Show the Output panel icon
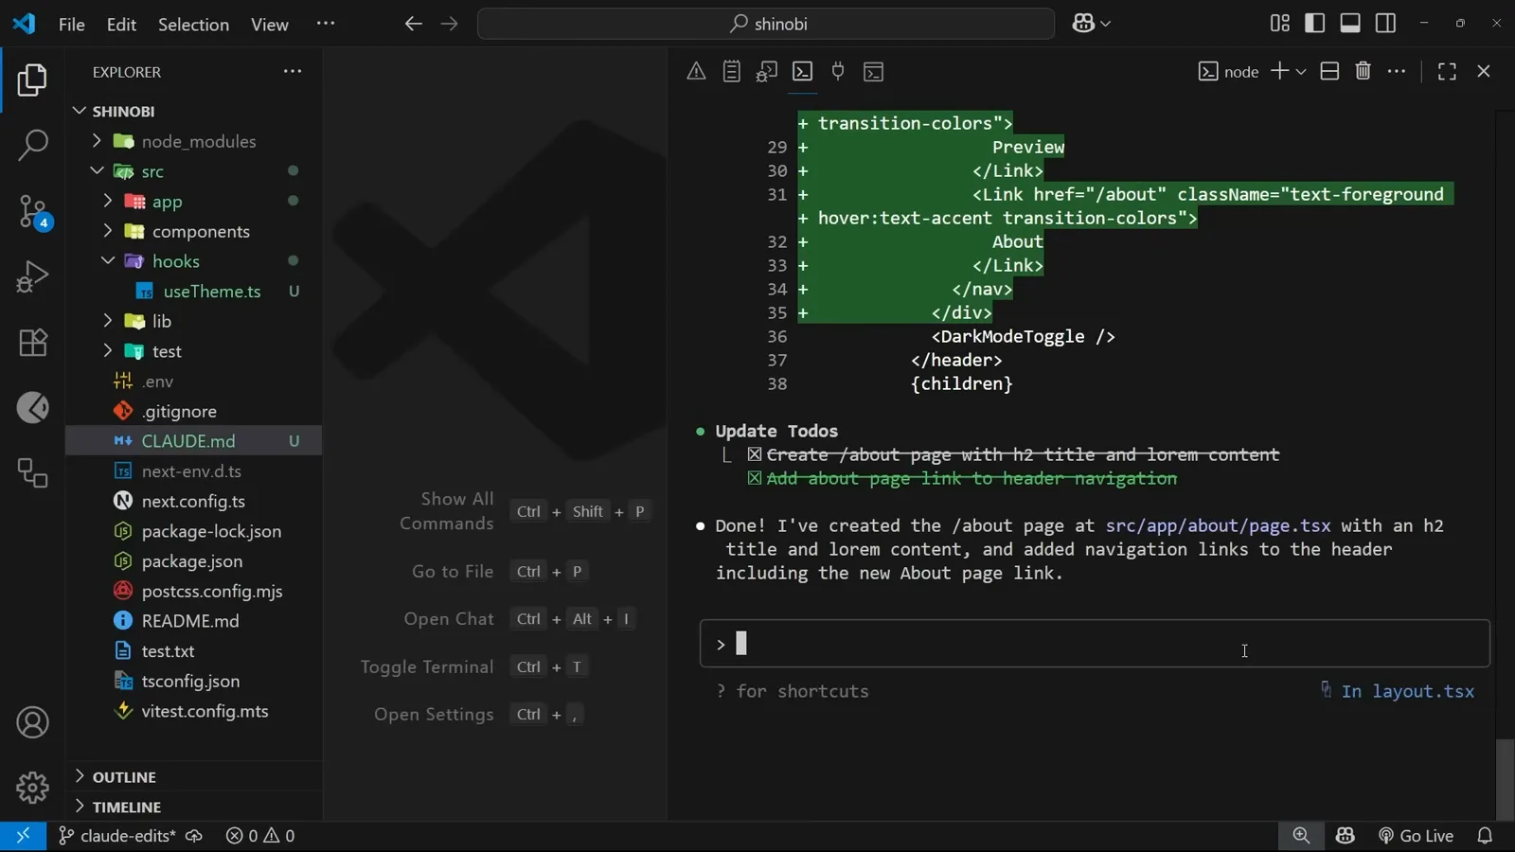 click(x=731, y=71)
